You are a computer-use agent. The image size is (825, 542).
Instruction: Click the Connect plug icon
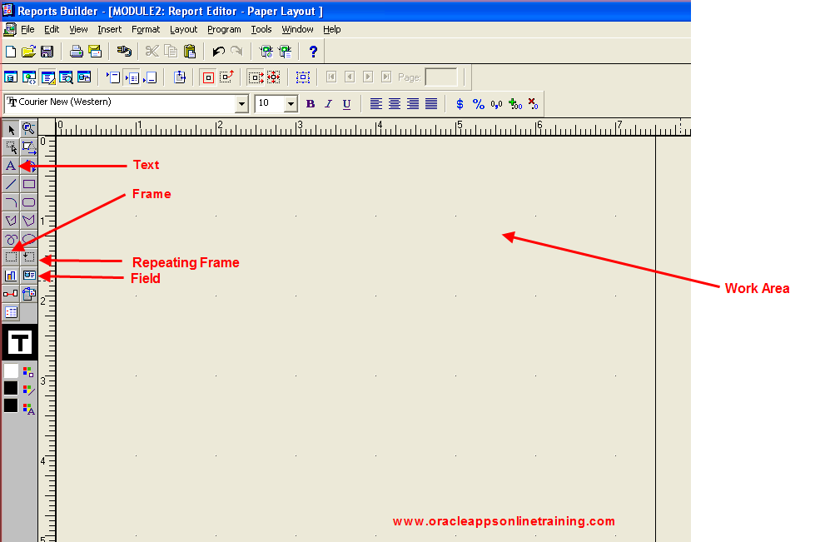pos(124,51)
